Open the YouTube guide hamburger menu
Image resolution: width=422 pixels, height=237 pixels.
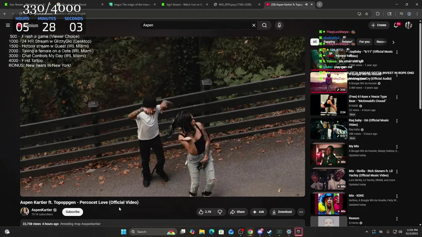click(8, 25)
